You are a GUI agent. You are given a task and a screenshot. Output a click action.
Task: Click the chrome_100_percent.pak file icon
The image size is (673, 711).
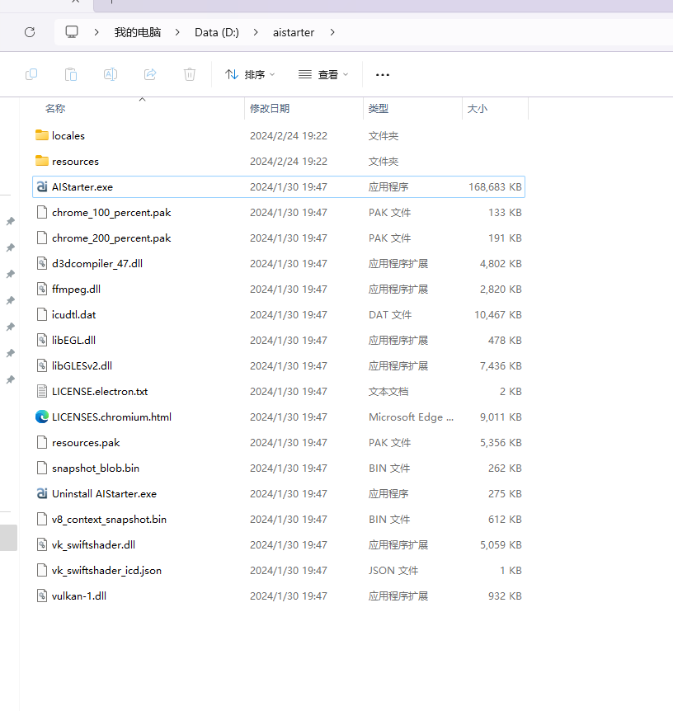[x=42, y=212]
